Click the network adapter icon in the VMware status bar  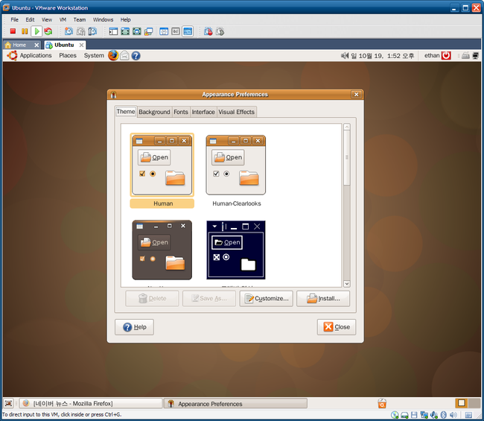click(x=424, y=415)
